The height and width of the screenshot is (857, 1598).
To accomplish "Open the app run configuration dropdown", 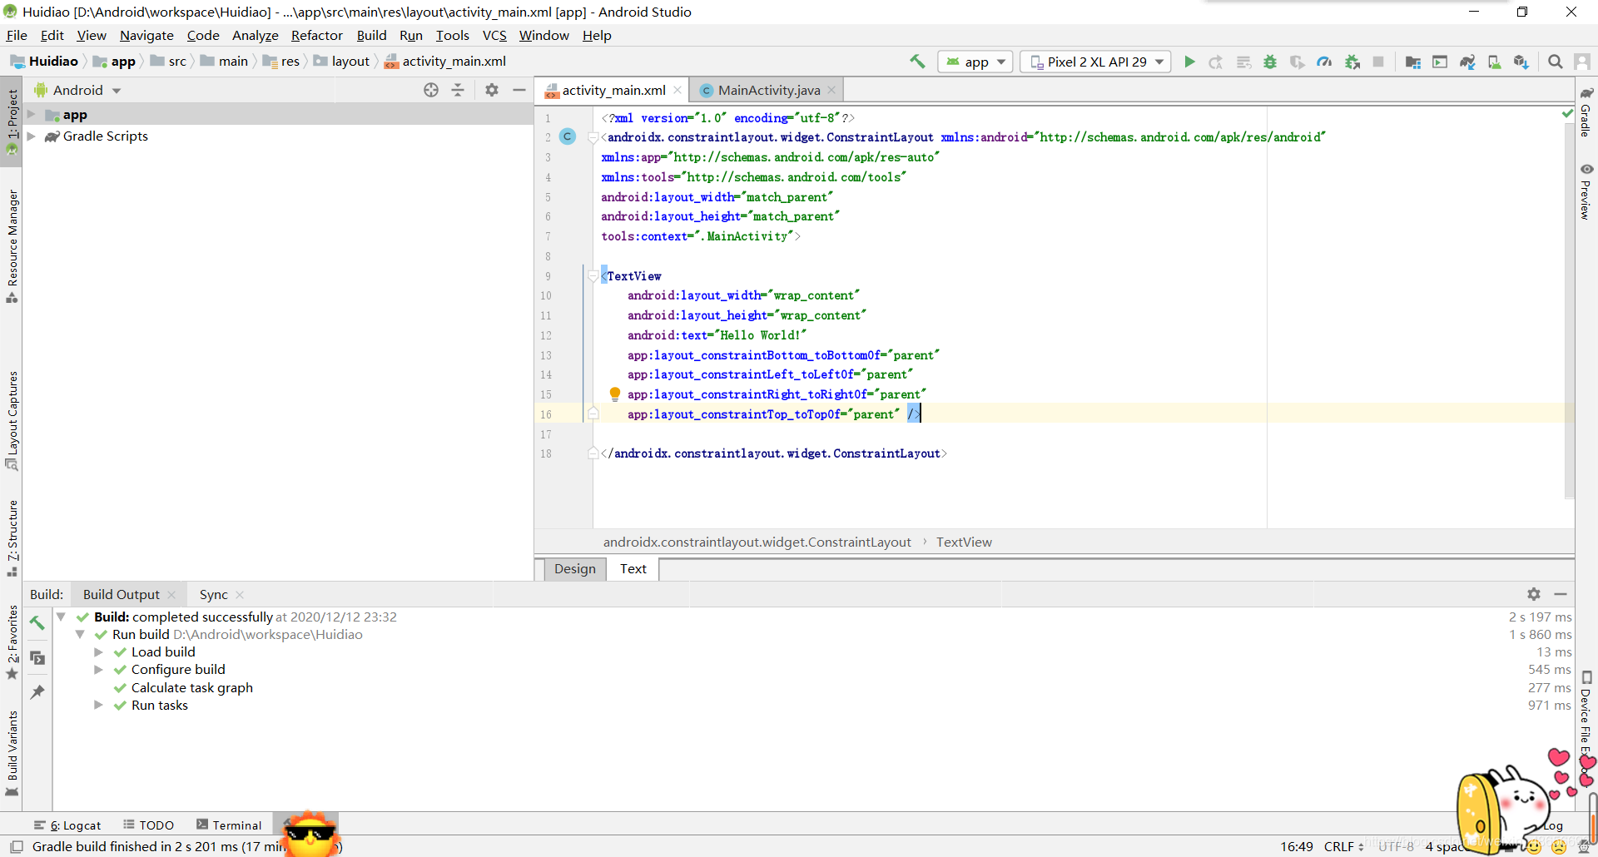I will tap(976, 62).
